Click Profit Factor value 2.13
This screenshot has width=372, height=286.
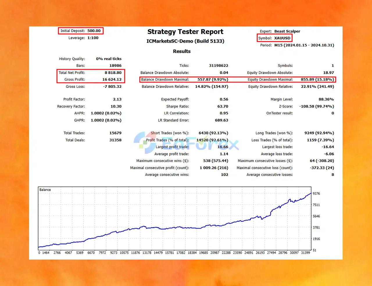click(x=117, y=99)
